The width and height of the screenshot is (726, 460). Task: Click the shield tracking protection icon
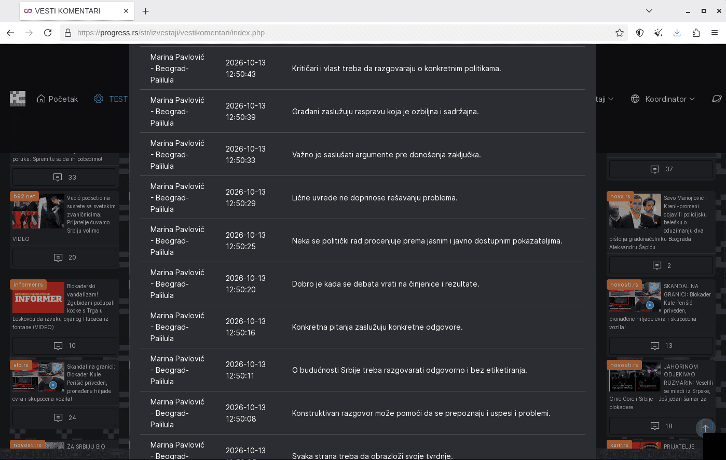pyautogui.click(x=640, y=33)
